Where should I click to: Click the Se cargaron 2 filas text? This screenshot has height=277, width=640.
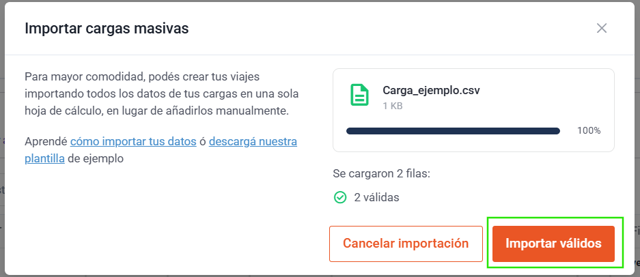click(x=382, y=174)
